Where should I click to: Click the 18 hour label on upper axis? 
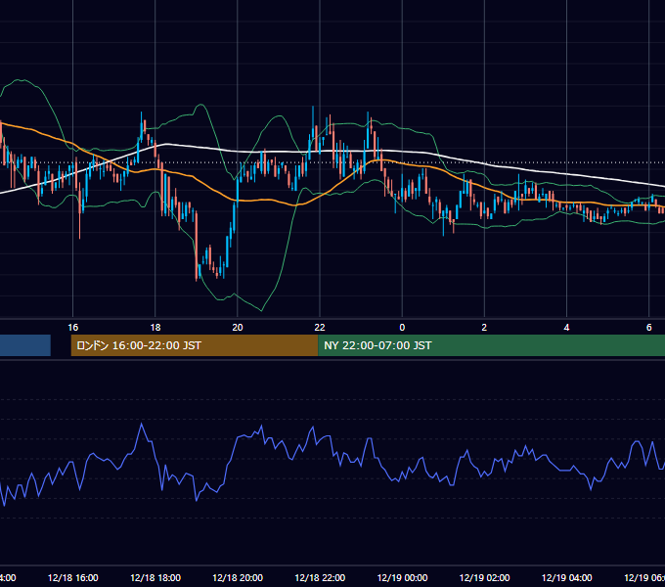pyautogui.click(x=155, y=327)
